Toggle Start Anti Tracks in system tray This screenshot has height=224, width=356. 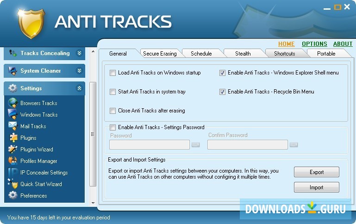tap(112, 92)
